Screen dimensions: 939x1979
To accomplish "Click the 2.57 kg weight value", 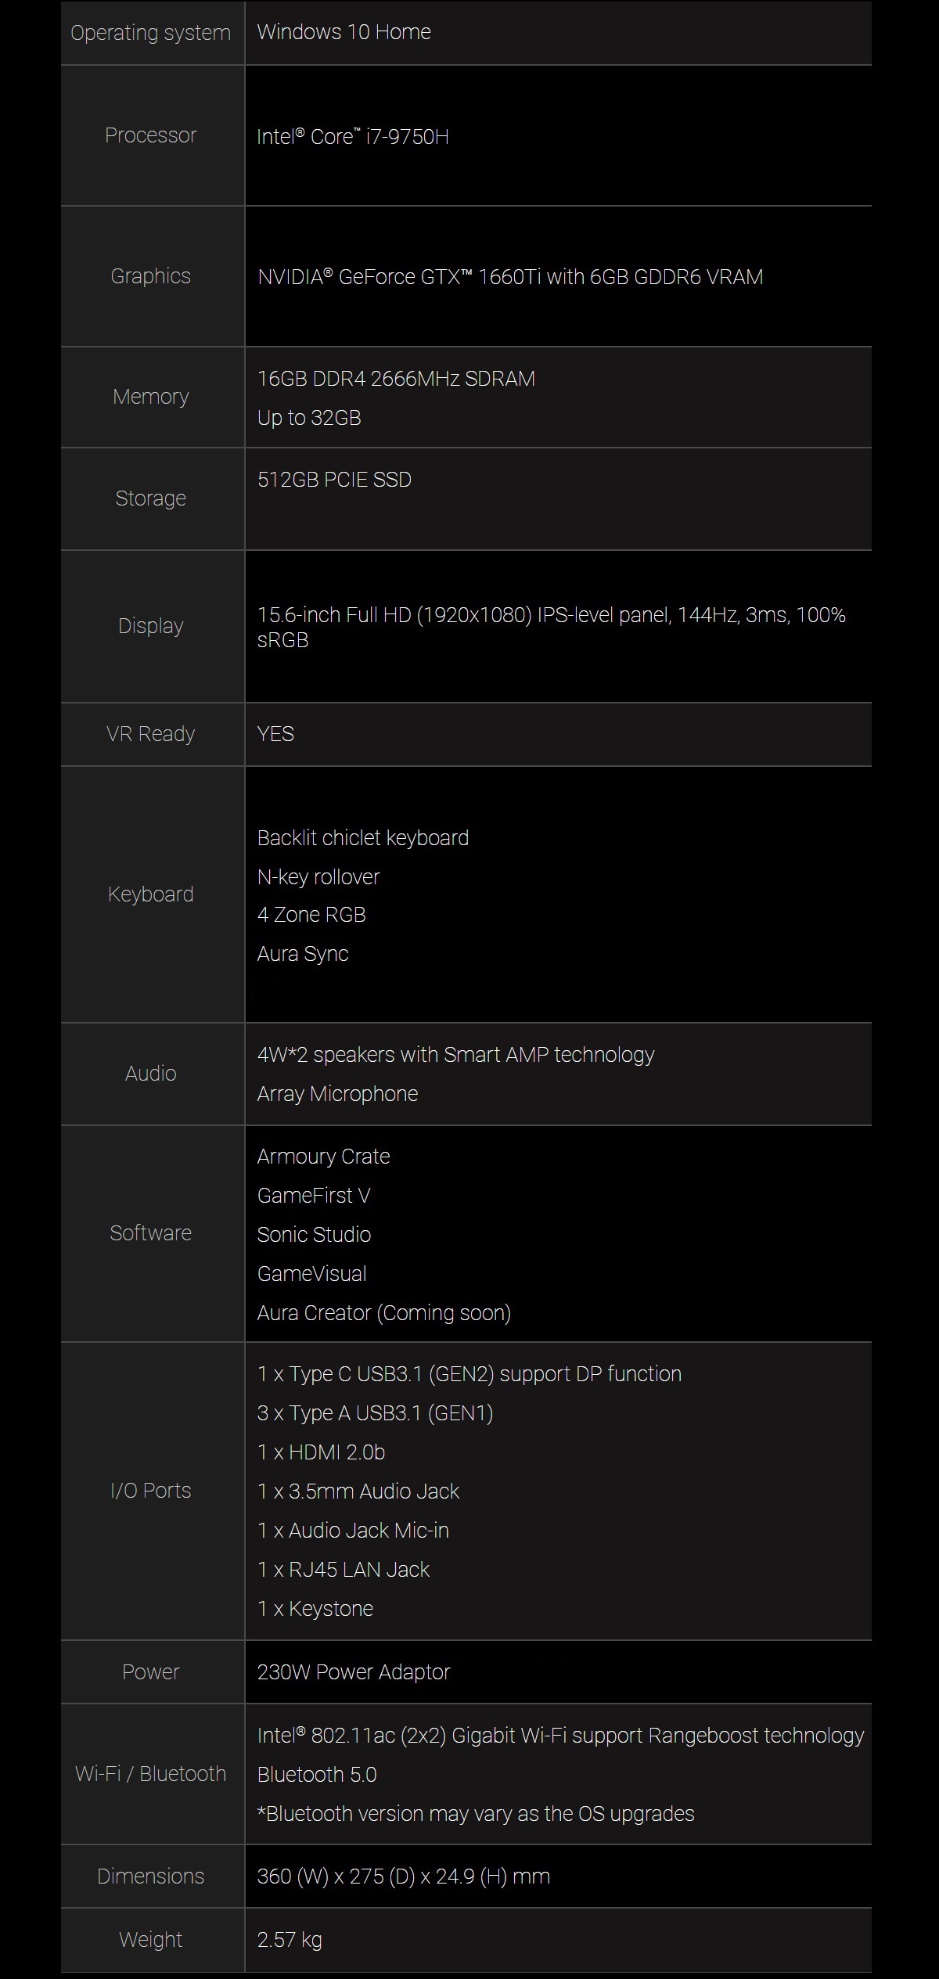I will (290, 1940).
